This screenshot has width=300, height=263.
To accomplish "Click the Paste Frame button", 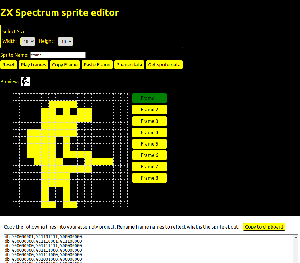I will click(97, 65).
